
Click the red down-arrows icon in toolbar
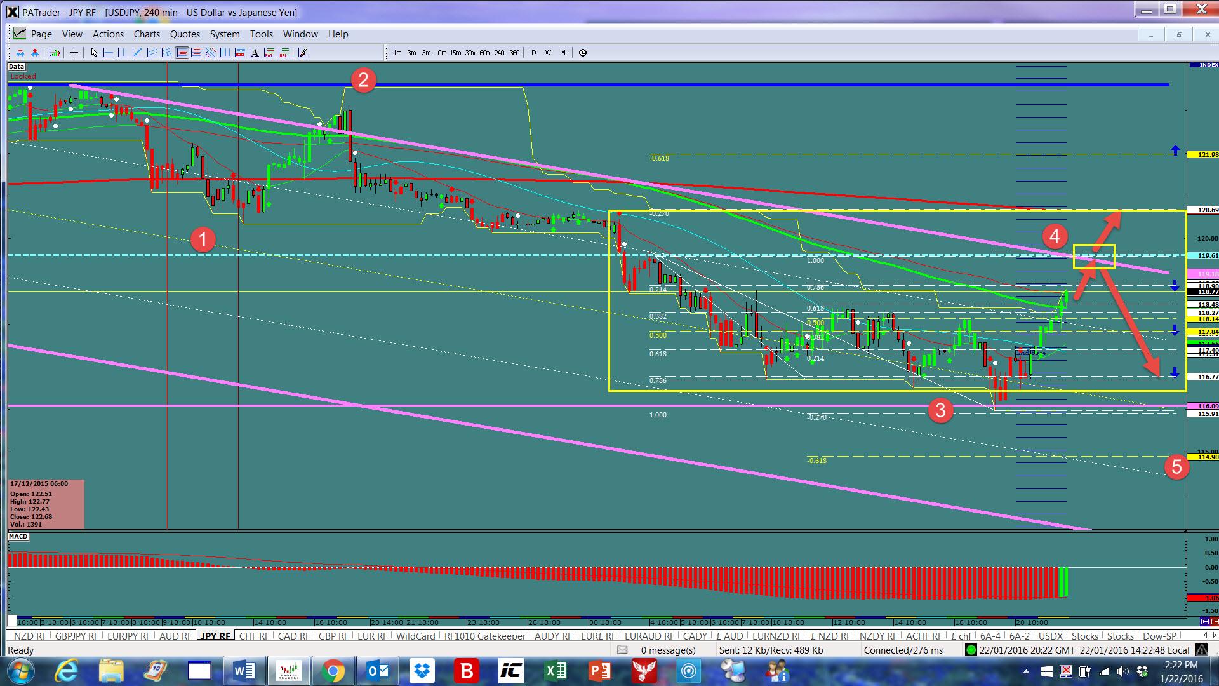pyautogui.click(x=20, y=53)
